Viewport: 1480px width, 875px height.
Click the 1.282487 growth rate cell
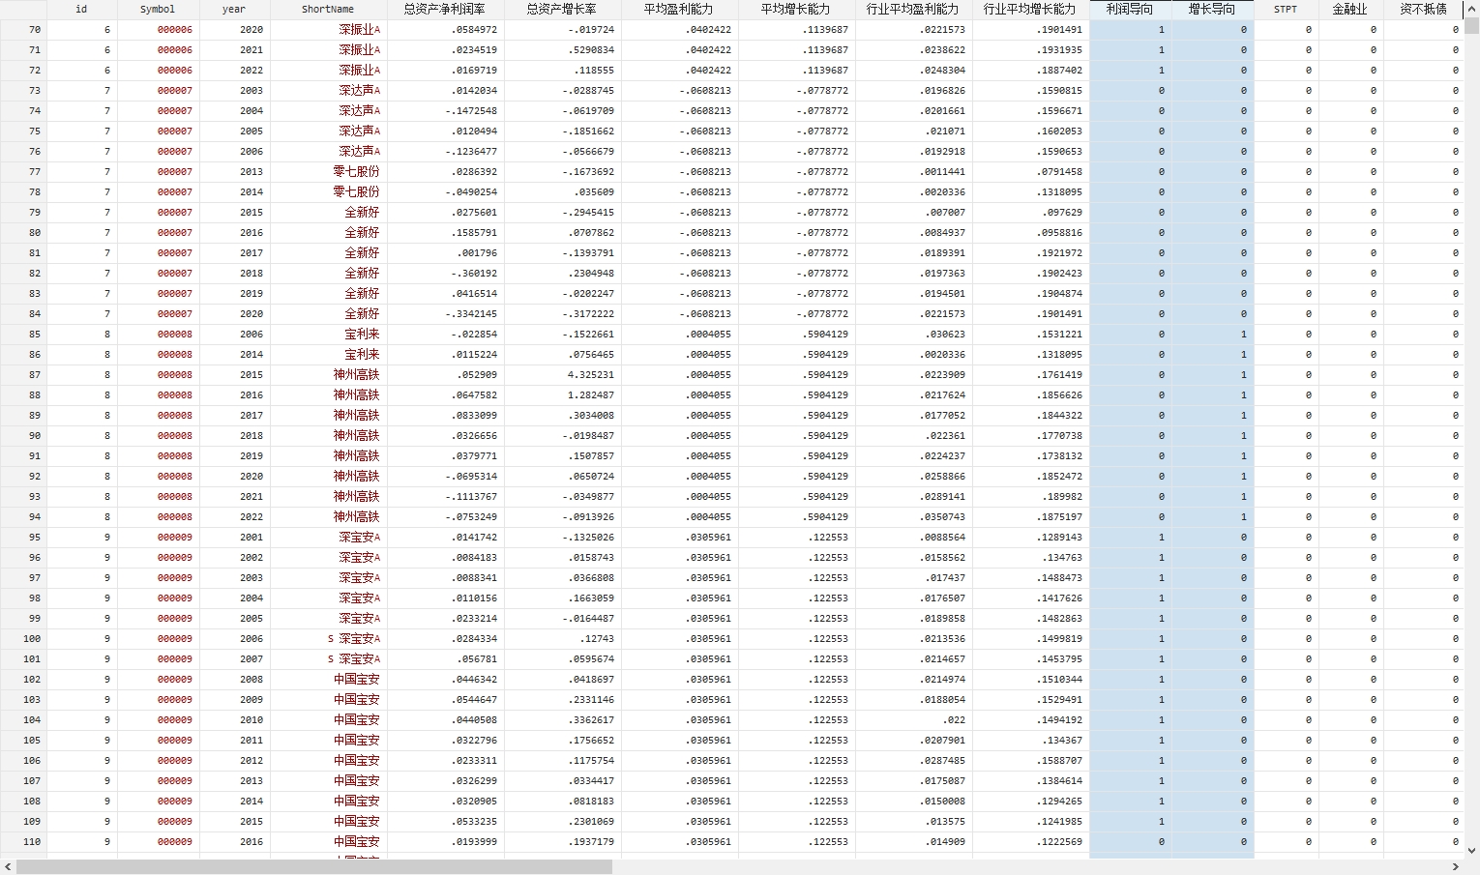point(562,395)
